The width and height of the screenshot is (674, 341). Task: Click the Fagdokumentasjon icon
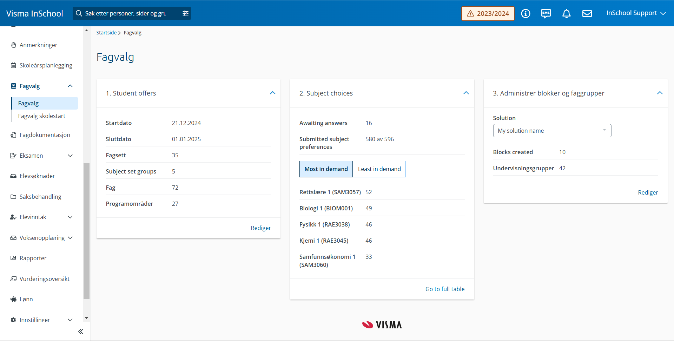click(13, 135)
